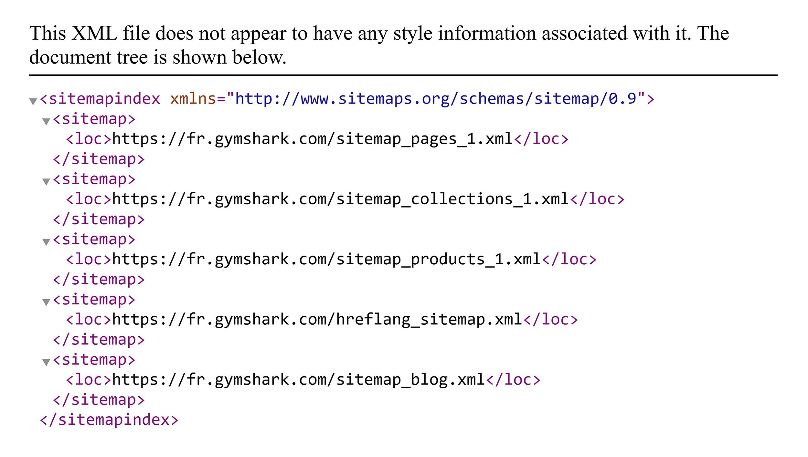Click the URL https://fr.gymshark.com/sitemap_pages_1.xml
This screenshot has height=457, width=808.
click(x=313, y=139)
